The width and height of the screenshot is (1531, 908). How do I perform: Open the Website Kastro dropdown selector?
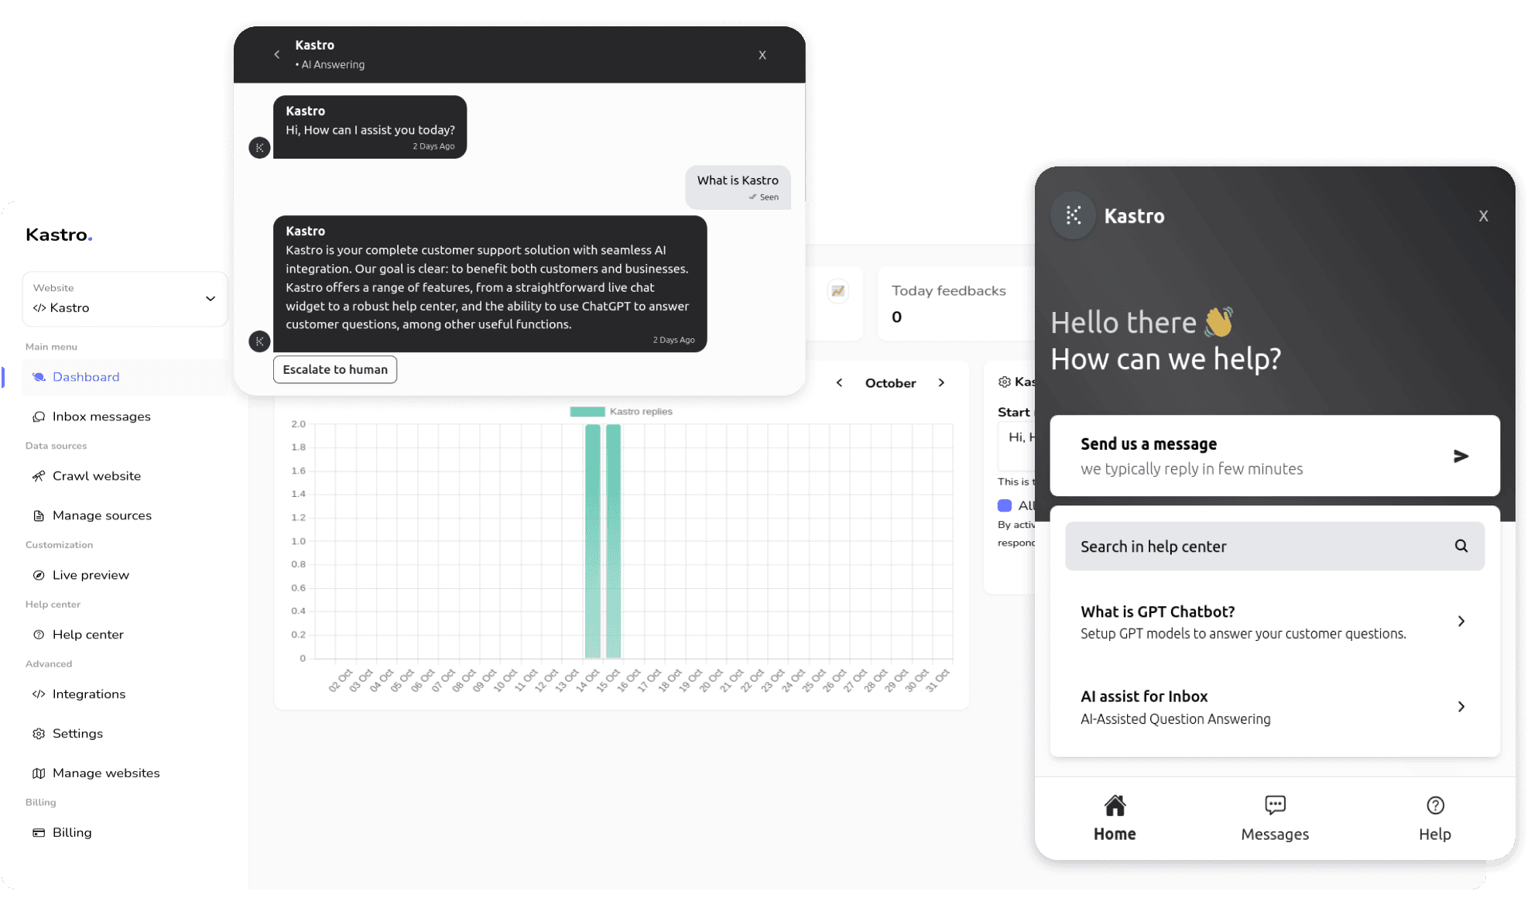(125, 299)
